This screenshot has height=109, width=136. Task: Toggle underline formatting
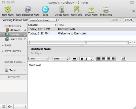(x=92, y=59)
